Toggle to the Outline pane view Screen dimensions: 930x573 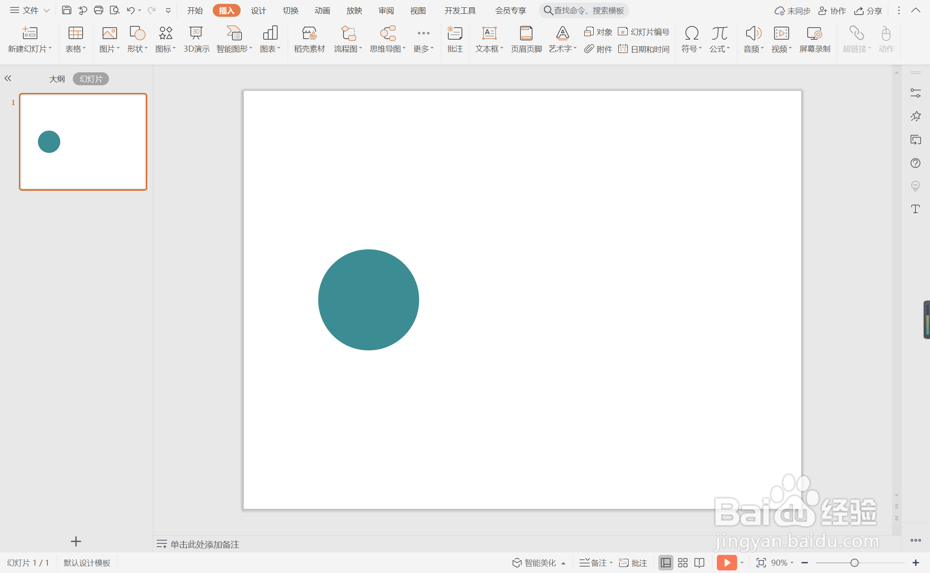click(57, 79)
